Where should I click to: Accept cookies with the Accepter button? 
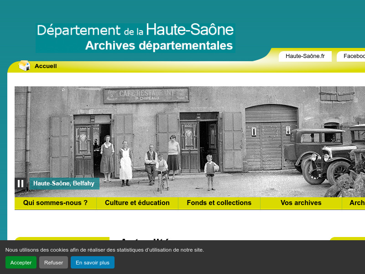pyautogui.click(x=21, y=262)
